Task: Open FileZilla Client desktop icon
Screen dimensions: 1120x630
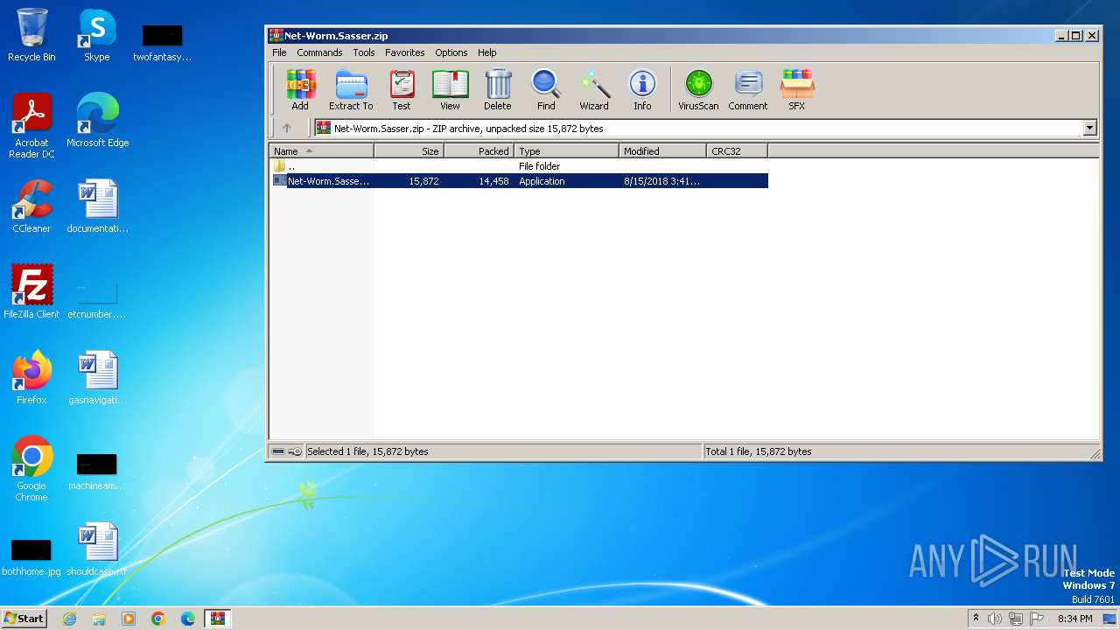Action: coord(31,292)
